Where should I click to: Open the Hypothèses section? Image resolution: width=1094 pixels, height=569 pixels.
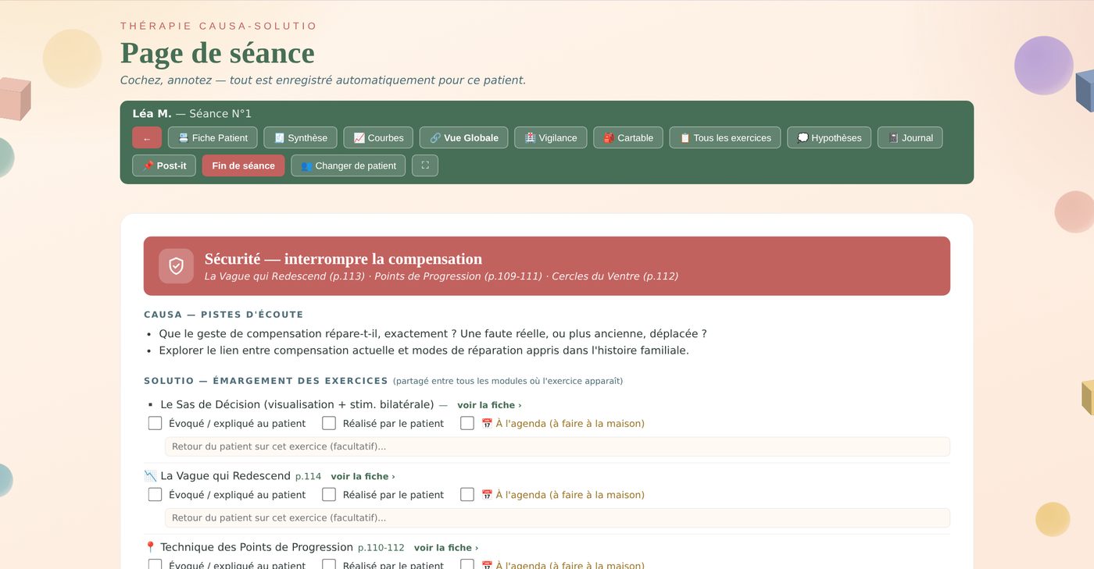[828, 137]
